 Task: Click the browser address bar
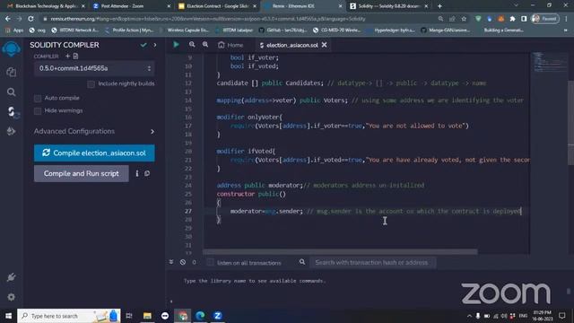[238, 19]
